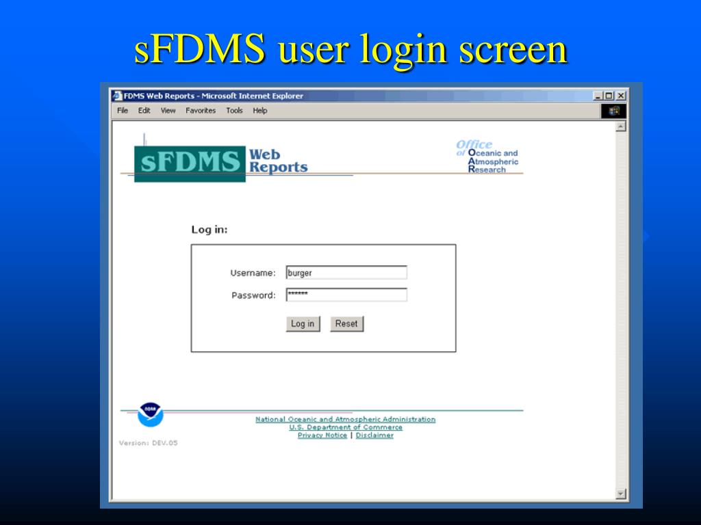Open the Favorites menu
The width and height of the screenshot is (701, 525).
point(201,110)
